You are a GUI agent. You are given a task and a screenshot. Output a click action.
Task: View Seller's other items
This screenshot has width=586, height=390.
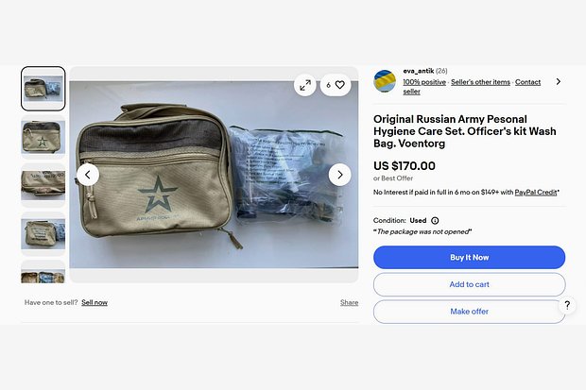point(480,82)
